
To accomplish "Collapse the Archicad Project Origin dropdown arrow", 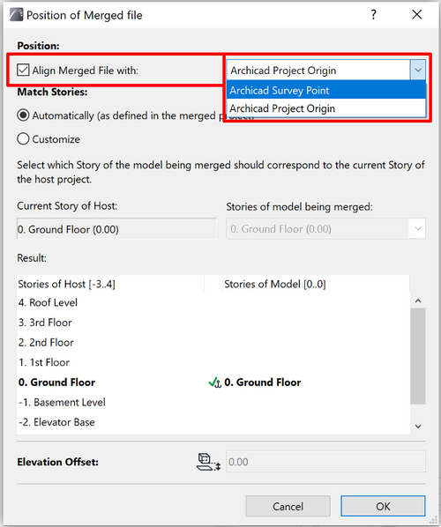I will tap(418, 70).
